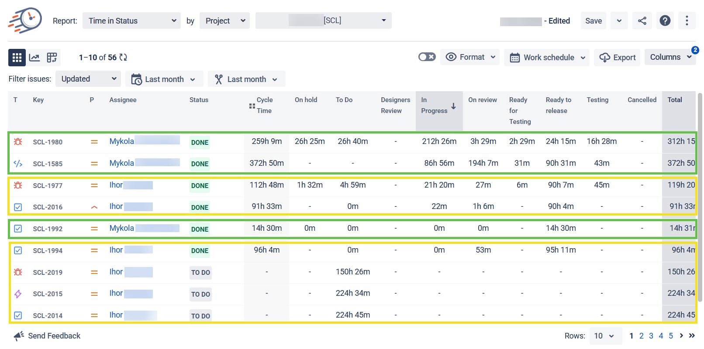Click the Save button
704x349 pixels.
coord(594,21)
